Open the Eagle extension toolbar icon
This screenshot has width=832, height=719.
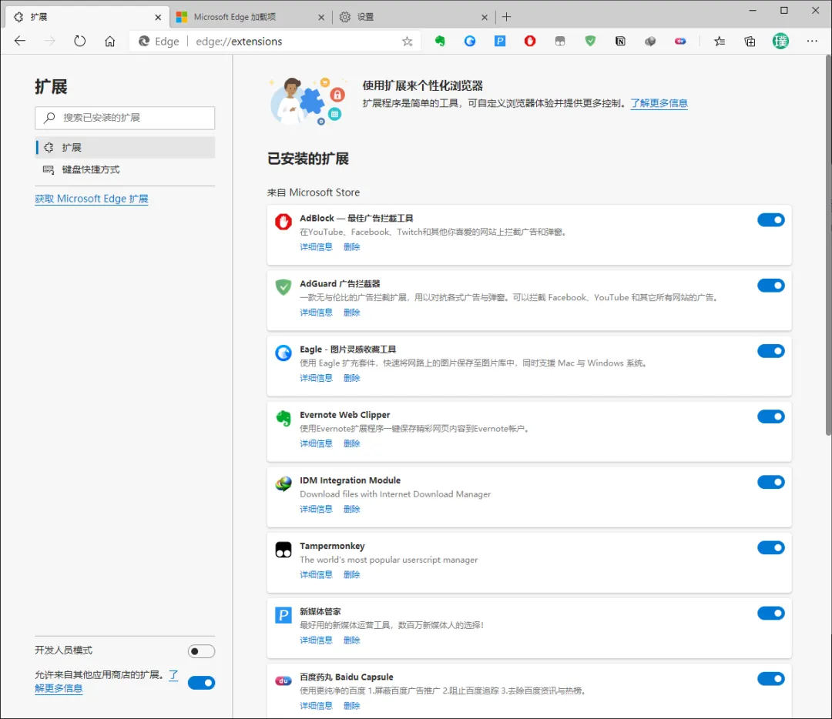pos(470,41)
